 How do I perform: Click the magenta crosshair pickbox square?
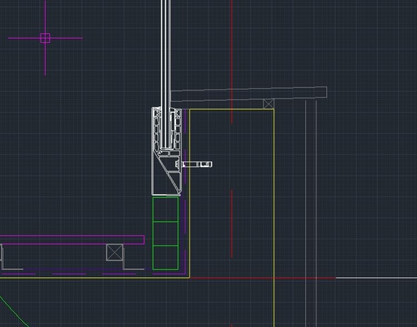[x=45, y=38]
